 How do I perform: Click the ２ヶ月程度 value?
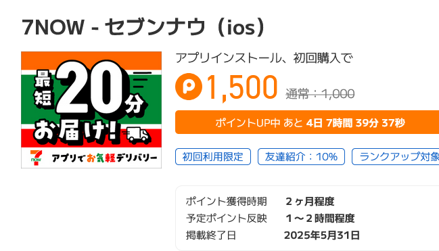[310, 202]
